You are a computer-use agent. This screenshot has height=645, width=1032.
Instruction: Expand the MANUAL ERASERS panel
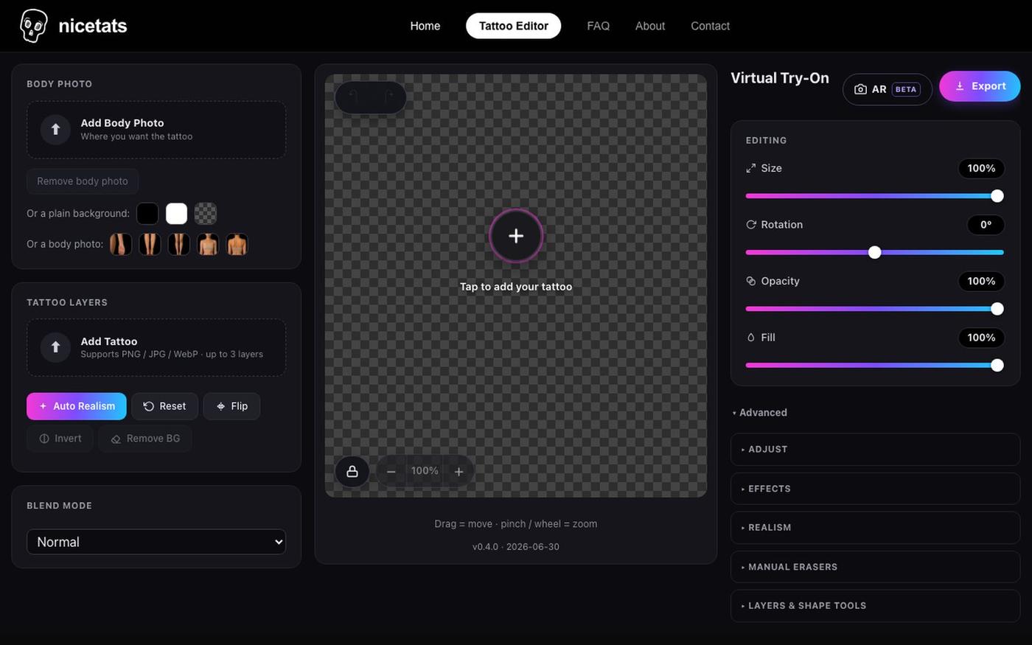pos(875,567)
